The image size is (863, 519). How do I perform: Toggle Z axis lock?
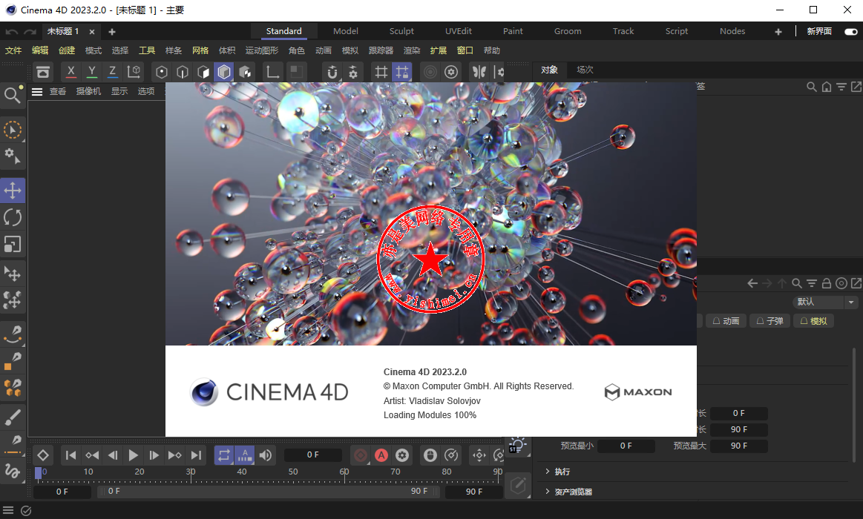tap(112, 71)
